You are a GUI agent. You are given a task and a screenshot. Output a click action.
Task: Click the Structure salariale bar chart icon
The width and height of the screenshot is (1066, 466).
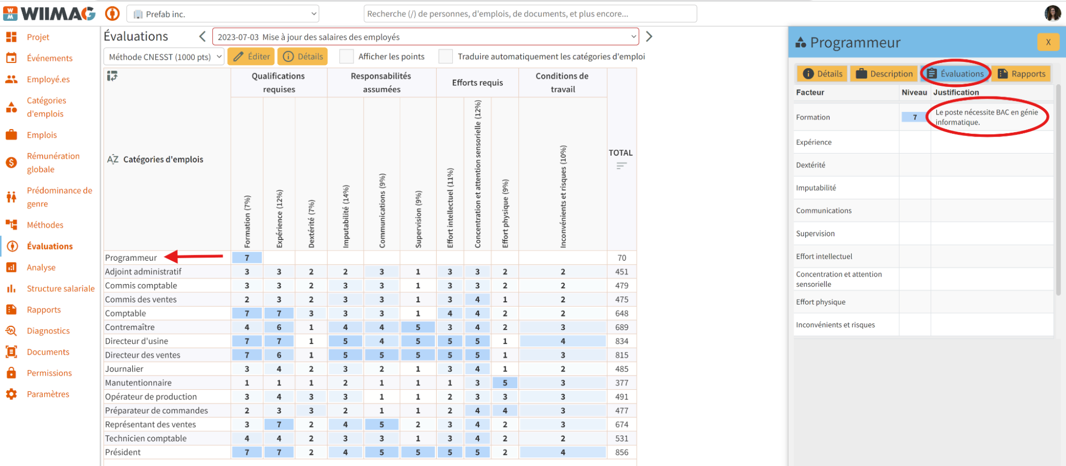click(11, 288)
